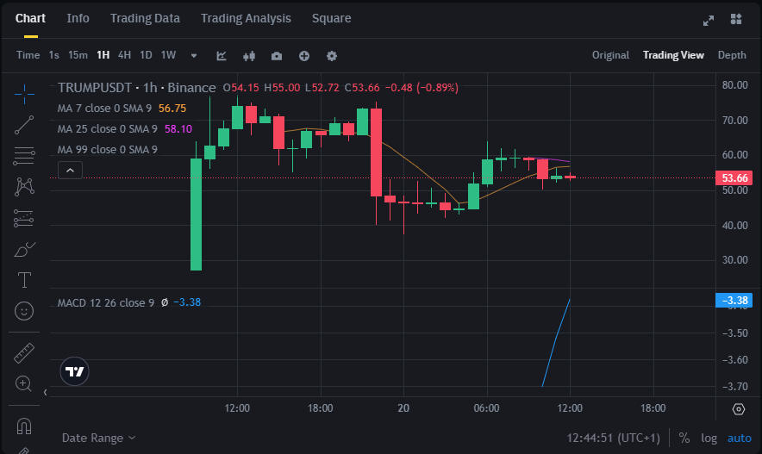Collapse the indicator legend with chevron
Screen dimensions: 762x454
click(70, 170)
